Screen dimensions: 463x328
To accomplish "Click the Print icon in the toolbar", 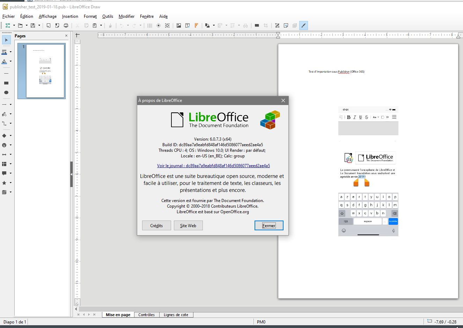I will [66, 25].
